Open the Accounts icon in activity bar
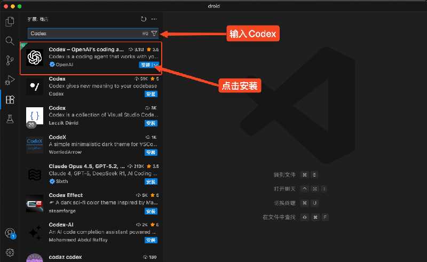427x262 pixels. coord(10,233)
